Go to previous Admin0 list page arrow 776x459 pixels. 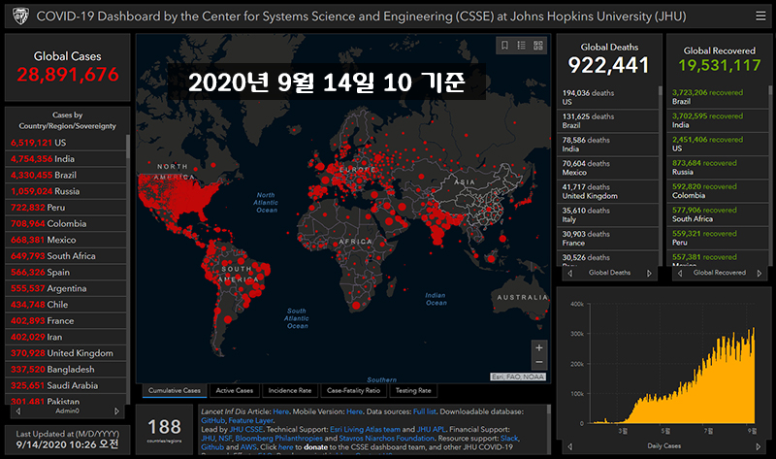click(x=18, y=411)
